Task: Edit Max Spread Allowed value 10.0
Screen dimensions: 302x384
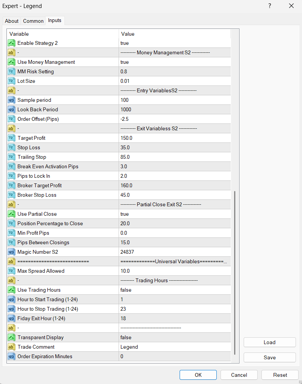Action: pos(175,271)
